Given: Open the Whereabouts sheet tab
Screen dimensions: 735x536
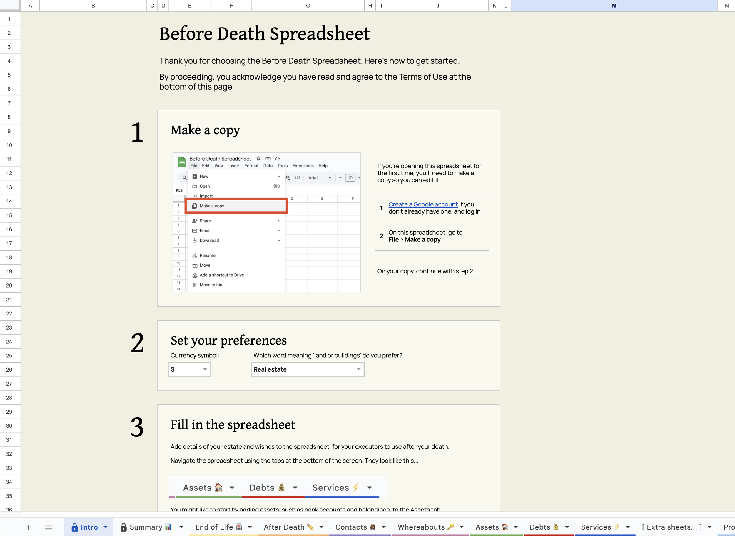Looking at the screenshot, I should coord(421,527).
